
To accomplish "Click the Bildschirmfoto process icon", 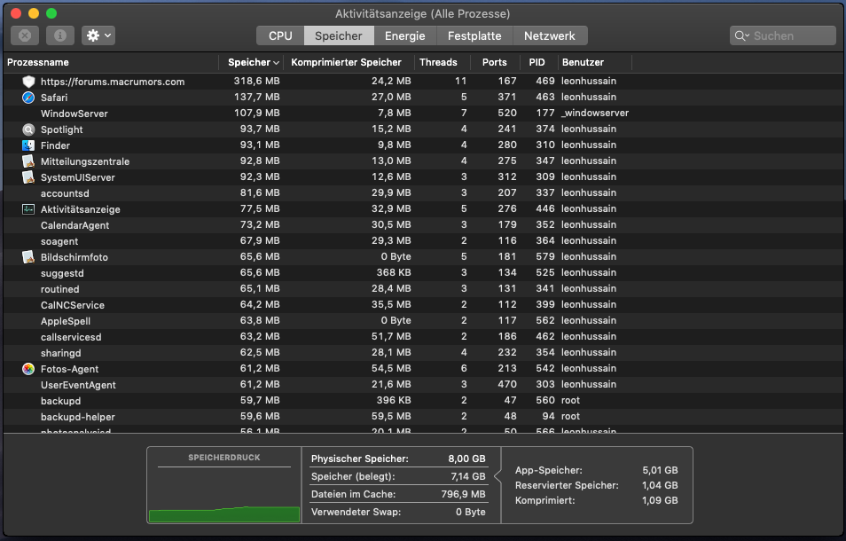I will click(28, 256).
